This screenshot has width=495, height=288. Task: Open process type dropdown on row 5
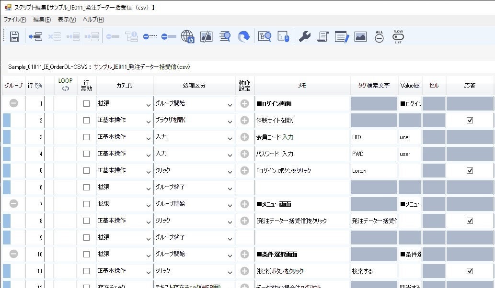[230, 171]
